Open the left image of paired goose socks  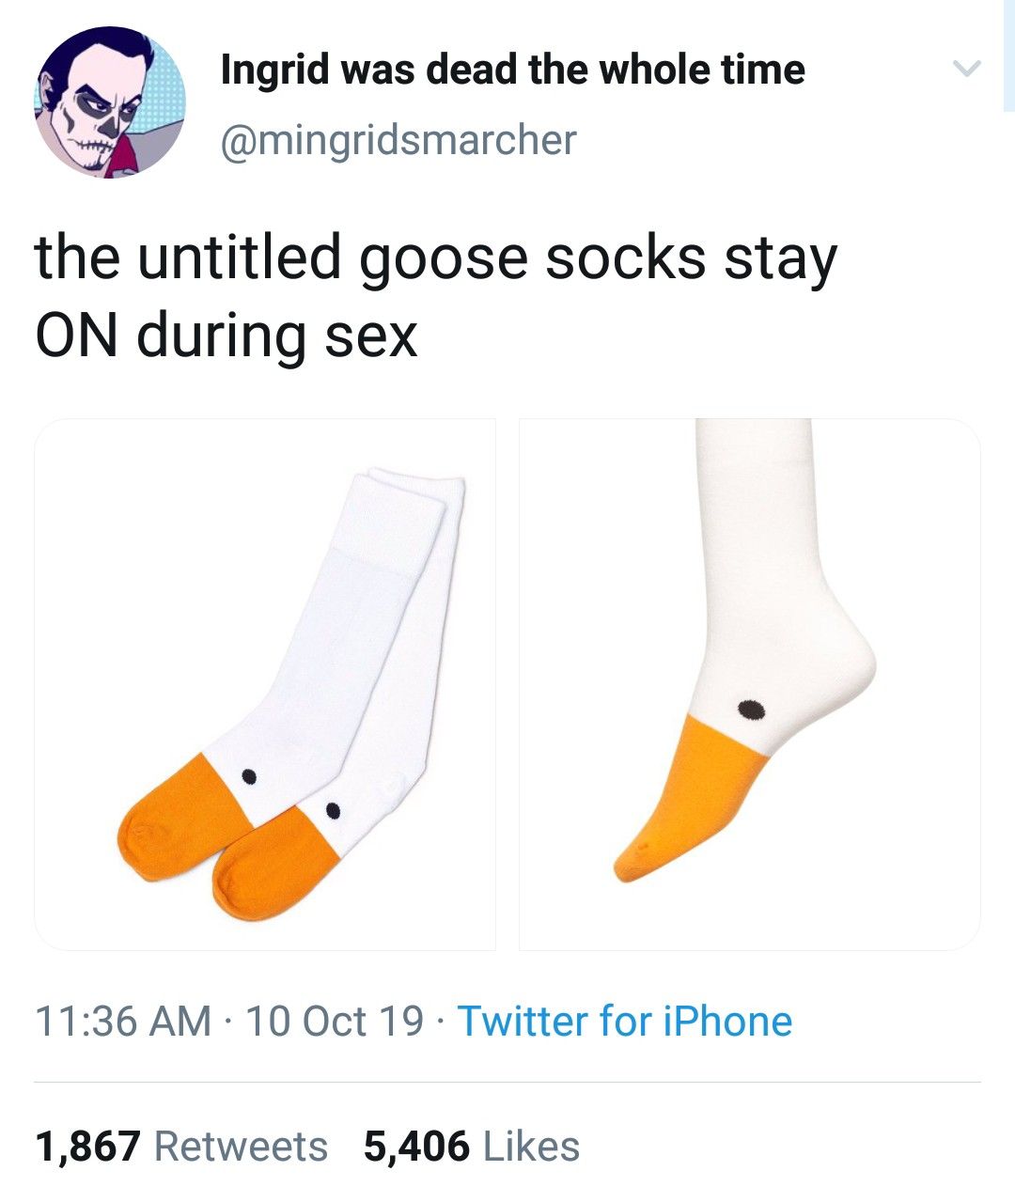coord(265,684)
